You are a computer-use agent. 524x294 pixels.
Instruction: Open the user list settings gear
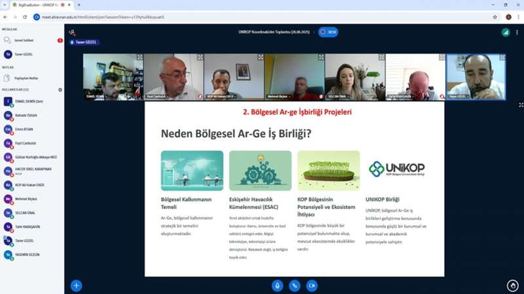[60, 90]
